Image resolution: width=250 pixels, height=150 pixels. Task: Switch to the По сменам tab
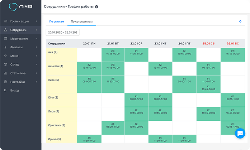56,22
